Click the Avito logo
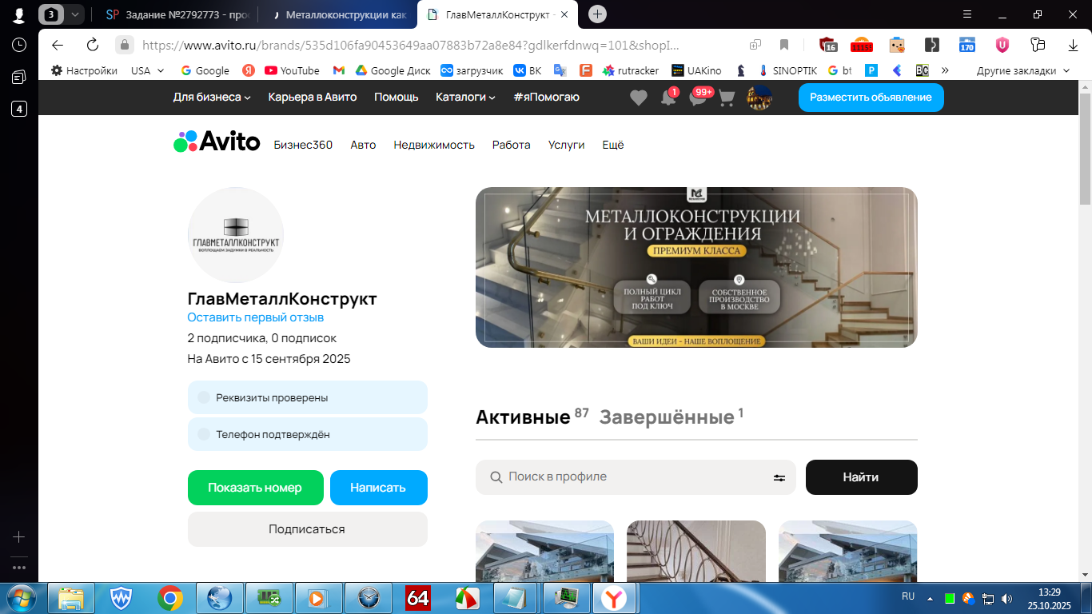The image size is (1092, 614). [217, 142]
